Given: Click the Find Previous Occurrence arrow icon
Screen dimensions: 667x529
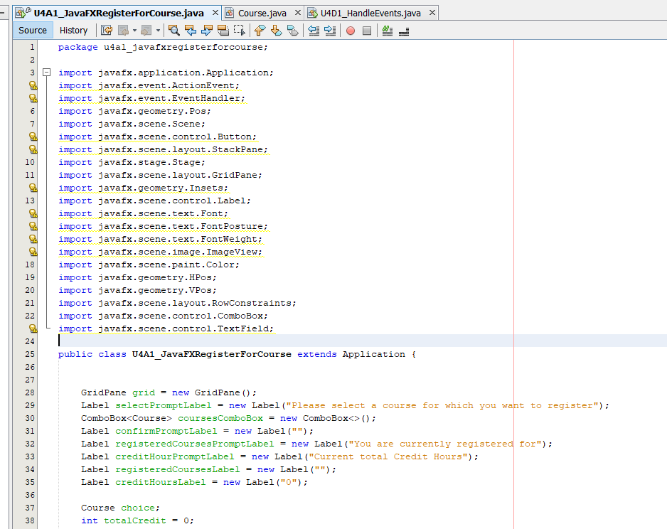Looking at the screenshot, I should pyautogui.click(x=192, y=30).
